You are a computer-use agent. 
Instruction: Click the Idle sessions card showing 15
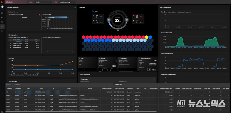click(x=98, y=22)
